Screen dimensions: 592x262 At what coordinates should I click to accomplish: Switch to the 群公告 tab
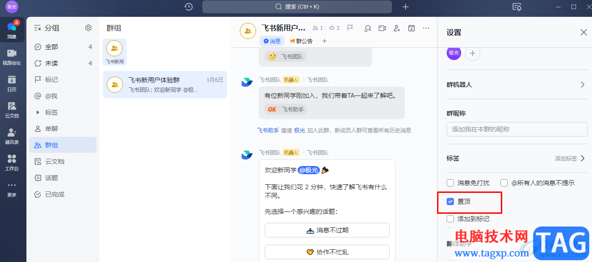[301, 41]
